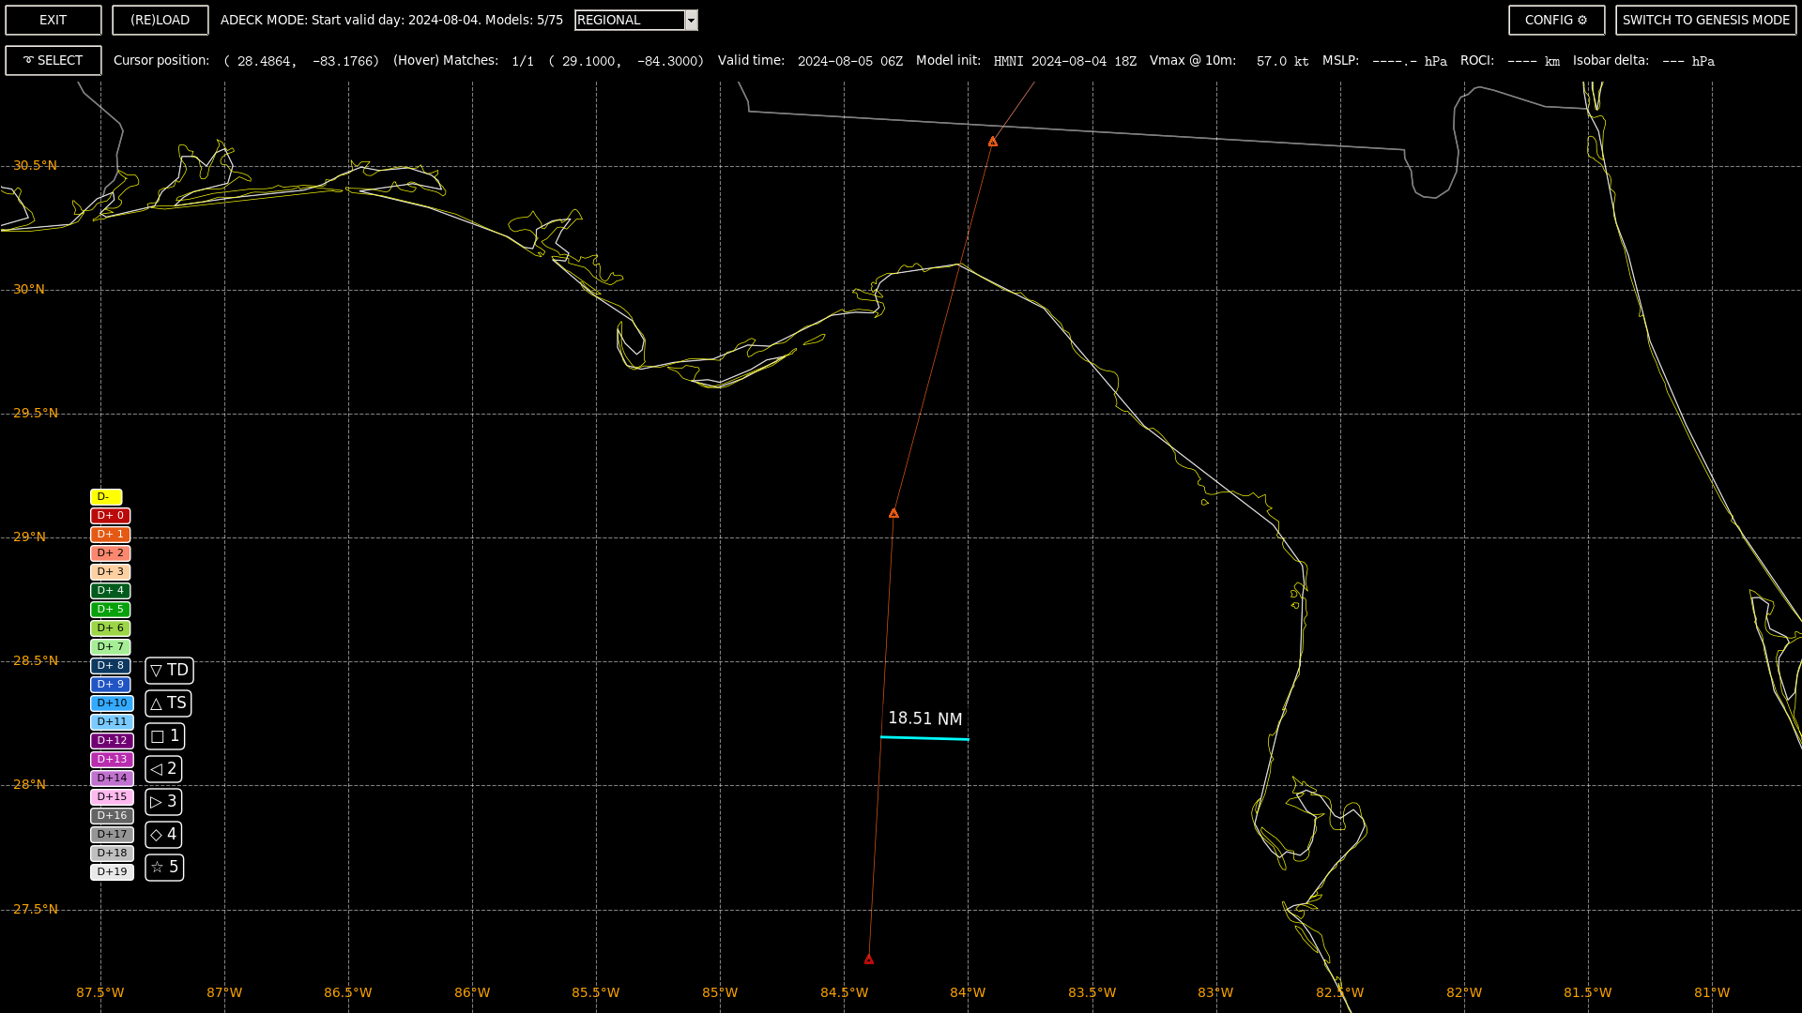This screenshot has width=1802, height=1013.
Task: Click the (RE)LOAD button
Action: point(160,20)
